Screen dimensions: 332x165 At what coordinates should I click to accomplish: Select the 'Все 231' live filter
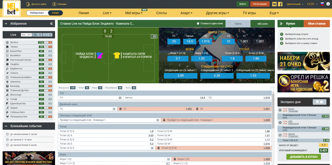pyautogui.click(x=27, y=35)
